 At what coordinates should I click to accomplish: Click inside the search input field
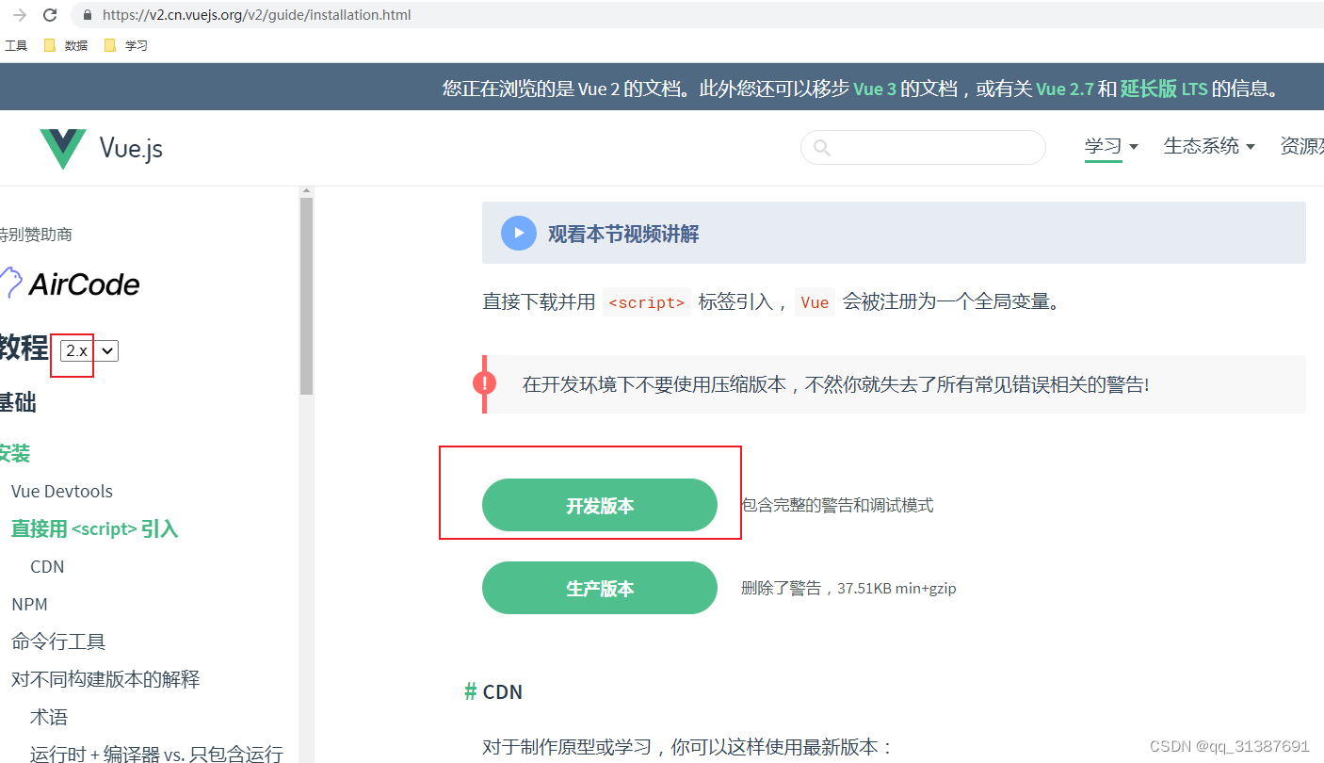coord(923,148)
